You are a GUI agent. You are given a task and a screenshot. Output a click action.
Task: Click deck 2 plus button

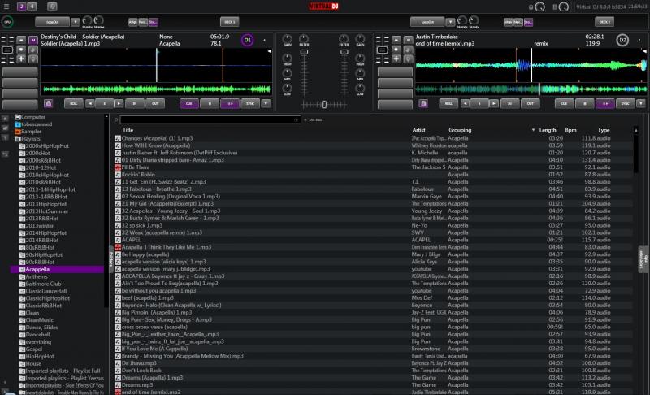396,59
